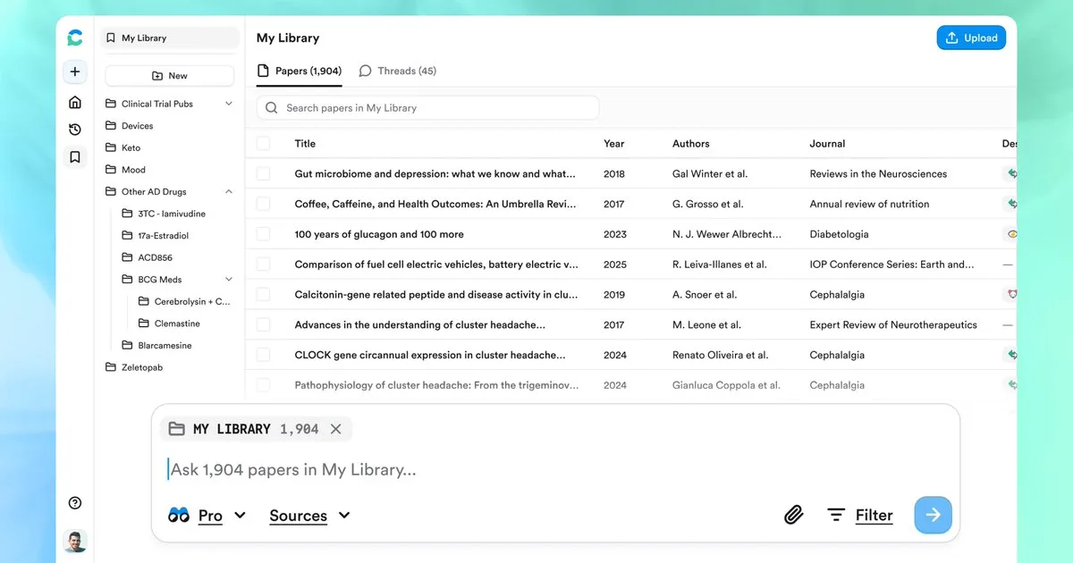Click the status icon on Calcitonin-gene row
The height and width of the screenshot is (563, 1073).
click(x=1011, y=295)
